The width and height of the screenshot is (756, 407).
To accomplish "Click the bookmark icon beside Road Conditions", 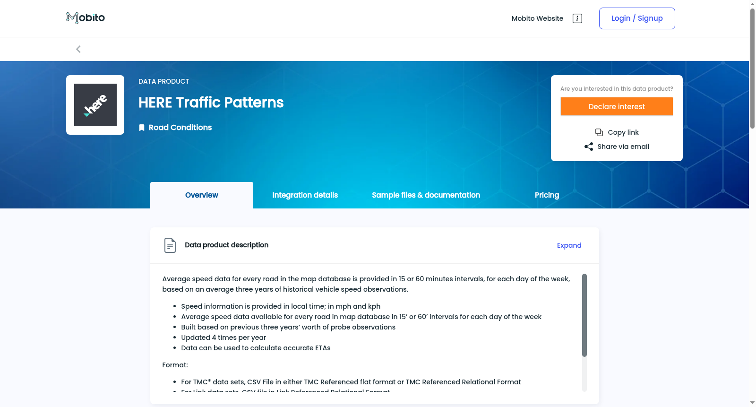I will 142,128.
